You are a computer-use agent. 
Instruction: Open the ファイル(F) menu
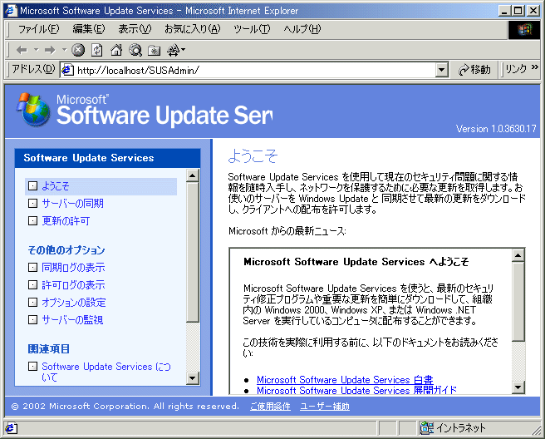point(38,29)
